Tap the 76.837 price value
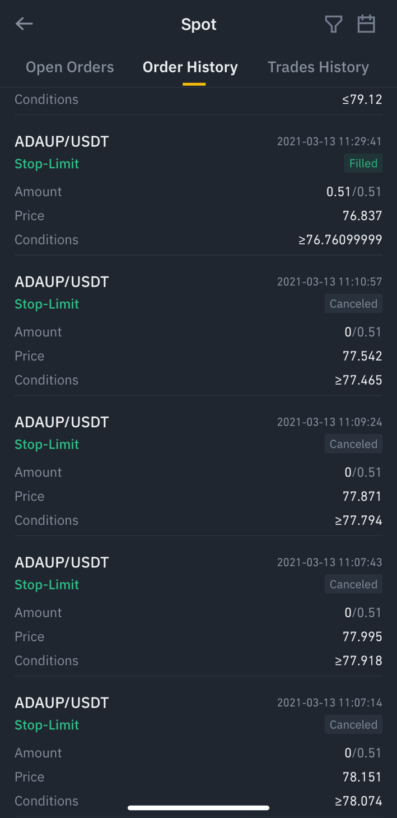 pos(362,216)
